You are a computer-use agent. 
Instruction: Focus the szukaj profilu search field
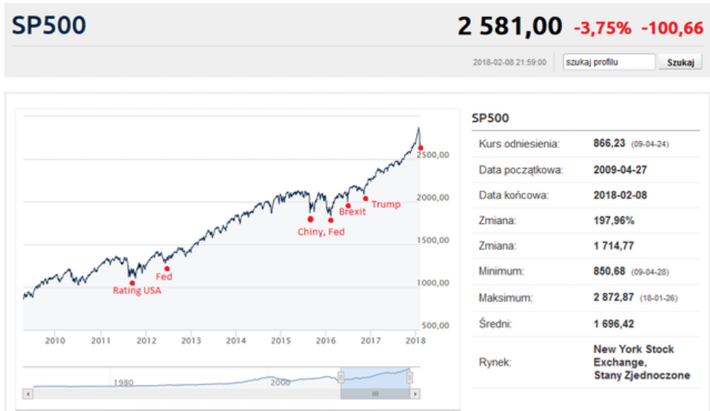coord(608,62)
